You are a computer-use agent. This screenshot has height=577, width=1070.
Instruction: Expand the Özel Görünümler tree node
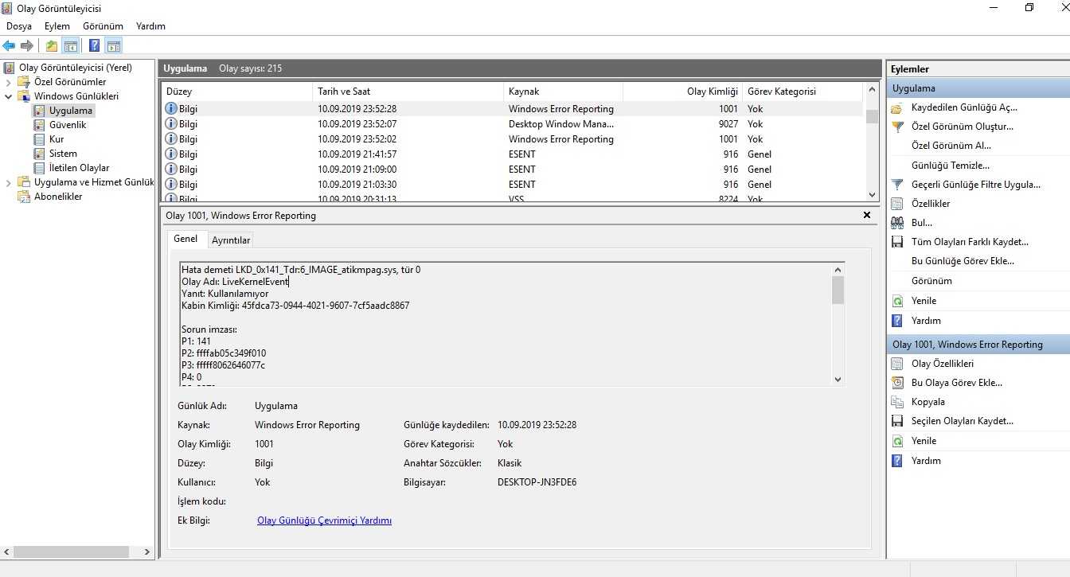click(x=9, y=82)
